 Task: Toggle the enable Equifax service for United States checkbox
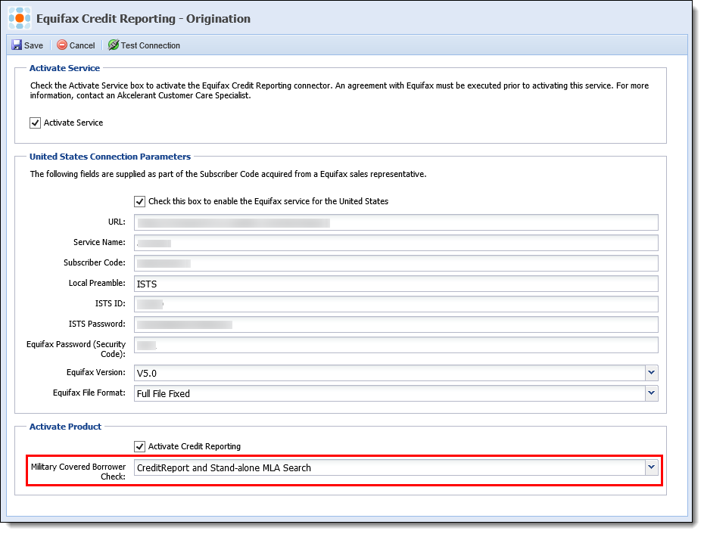(x=139, y=201)
